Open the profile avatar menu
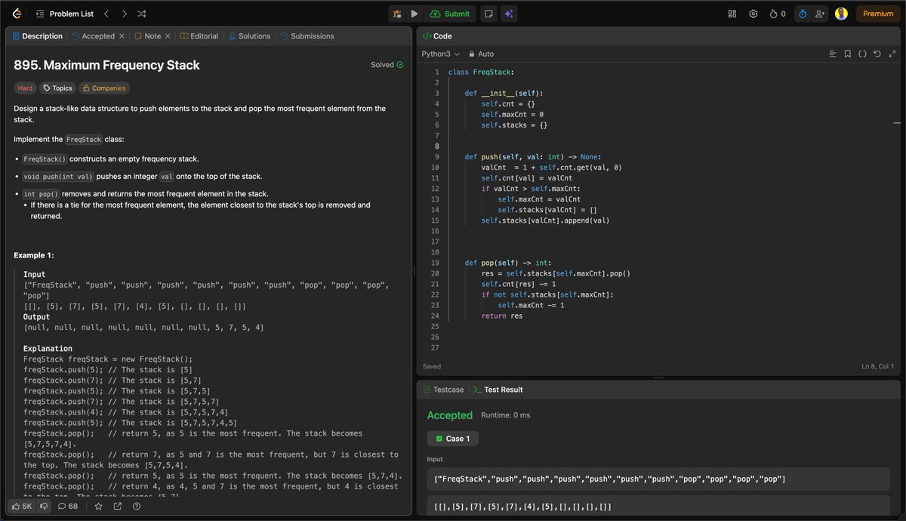The image size is (906, 521). pyautogui.click(x=841, y=14)
